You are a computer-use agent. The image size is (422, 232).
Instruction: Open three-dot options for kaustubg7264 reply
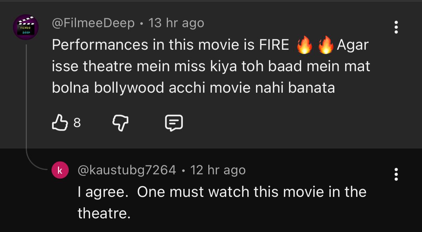coord(396,174)
